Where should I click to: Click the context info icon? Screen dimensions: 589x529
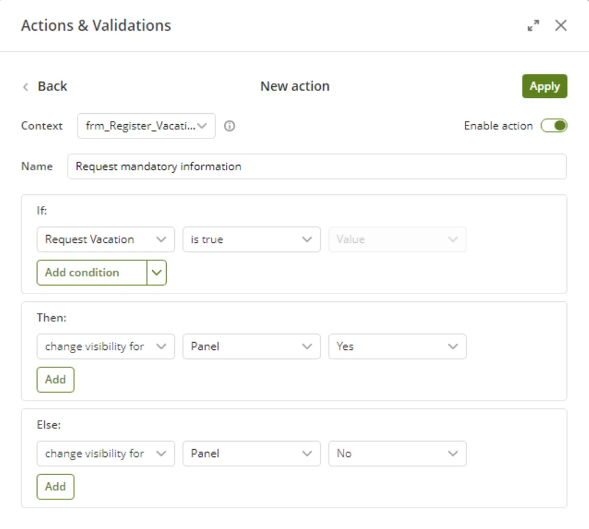(230, 125)
